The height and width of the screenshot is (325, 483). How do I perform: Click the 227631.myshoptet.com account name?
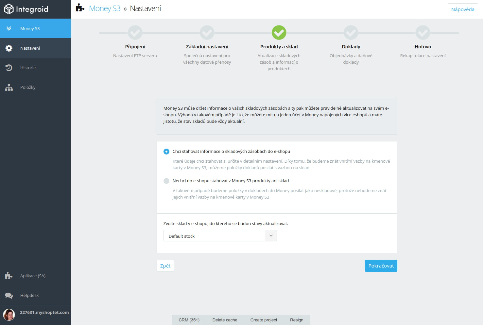pyautogui.click(x=44, y=312)
